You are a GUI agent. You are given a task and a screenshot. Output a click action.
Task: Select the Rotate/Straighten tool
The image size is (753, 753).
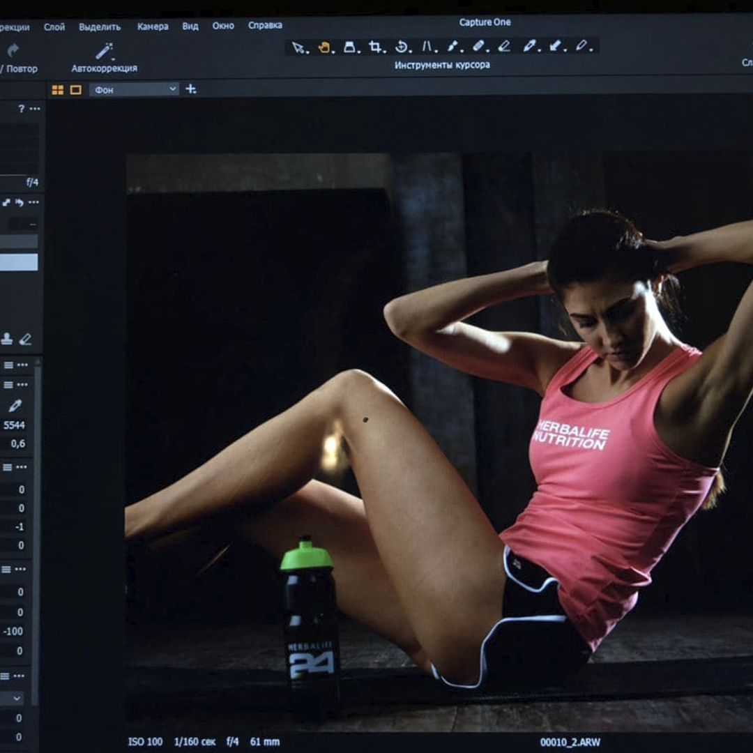click(402, 47)
